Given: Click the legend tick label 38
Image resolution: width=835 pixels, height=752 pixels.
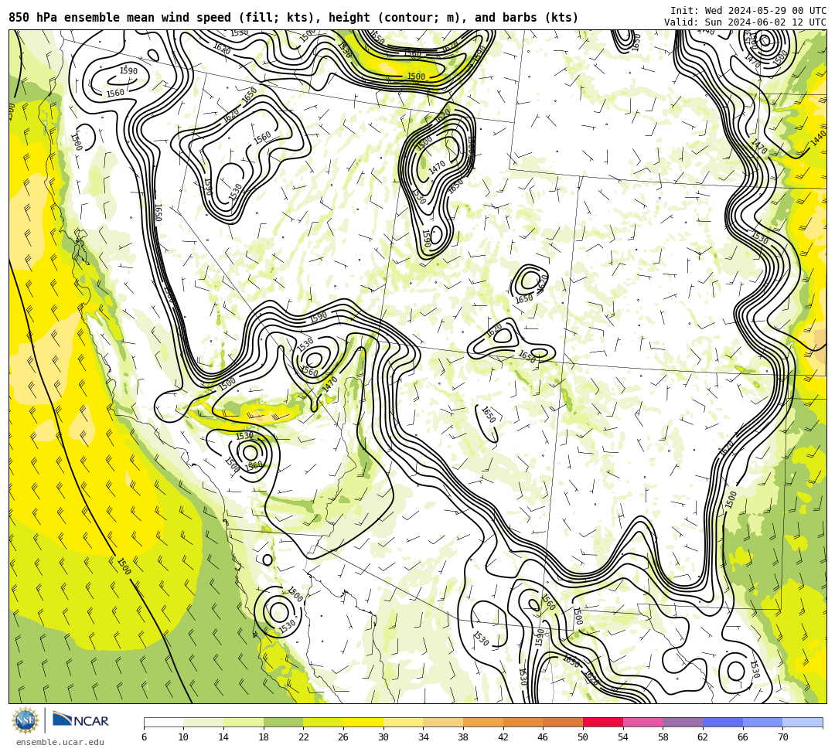Looking at the screenshot, I should pos(463,737).
